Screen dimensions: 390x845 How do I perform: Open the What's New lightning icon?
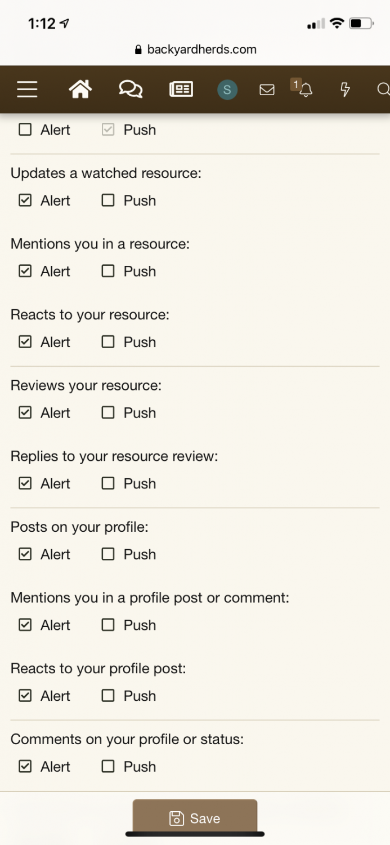tap(346, 90)
